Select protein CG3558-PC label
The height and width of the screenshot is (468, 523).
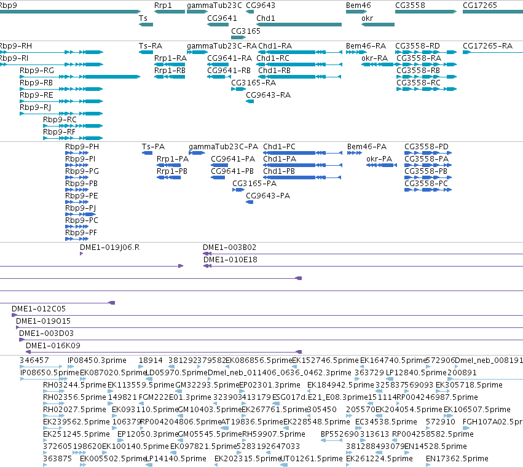point(426,184)
